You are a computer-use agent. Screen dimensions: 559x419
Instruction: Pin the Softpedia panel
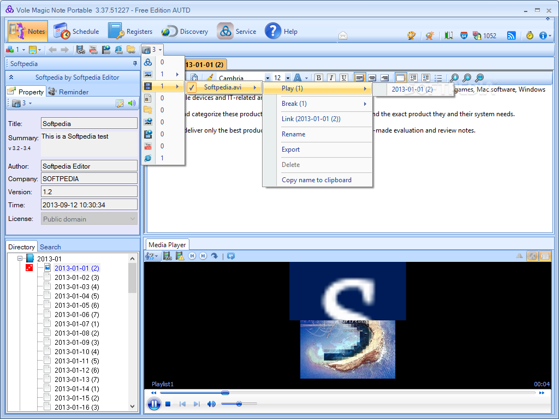click(x=135, y=63)
